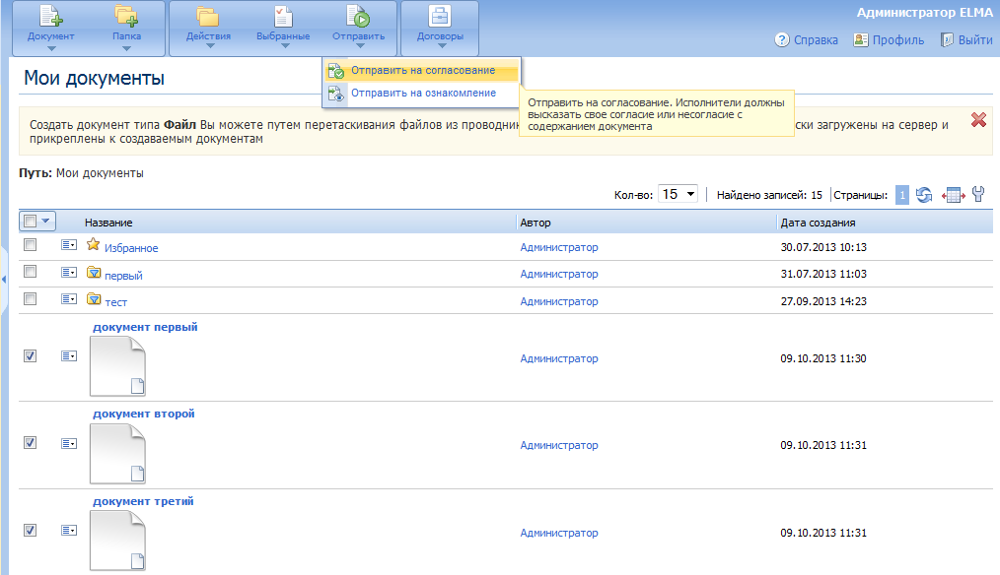Click the column width adjust icon

(x=952, y=195)
